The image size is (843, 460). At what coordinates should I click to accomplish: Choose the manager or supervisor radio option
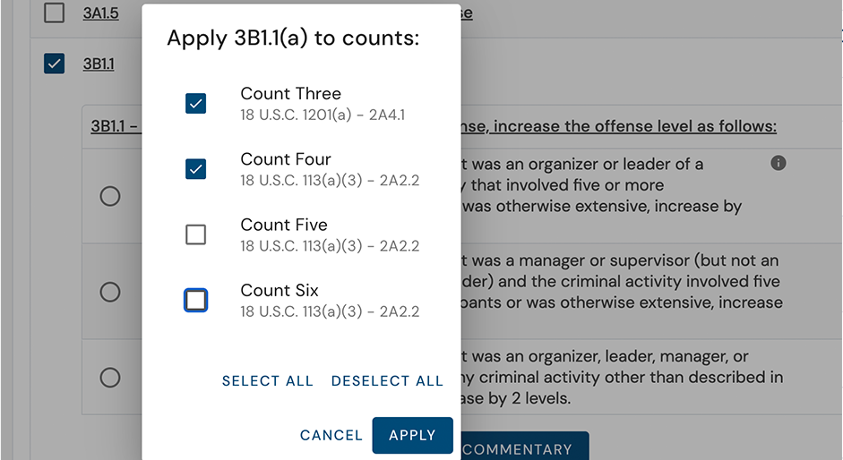110,292
